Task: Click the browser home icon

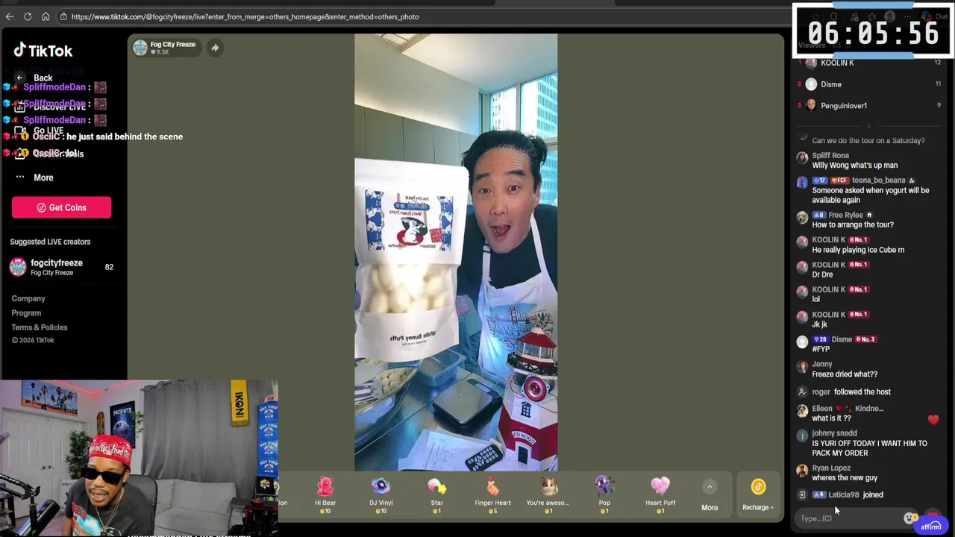Action: click(x=46, y=16)
